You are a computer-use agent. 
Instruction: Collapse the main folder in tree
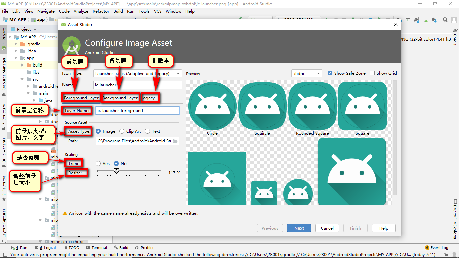[28, 93]
